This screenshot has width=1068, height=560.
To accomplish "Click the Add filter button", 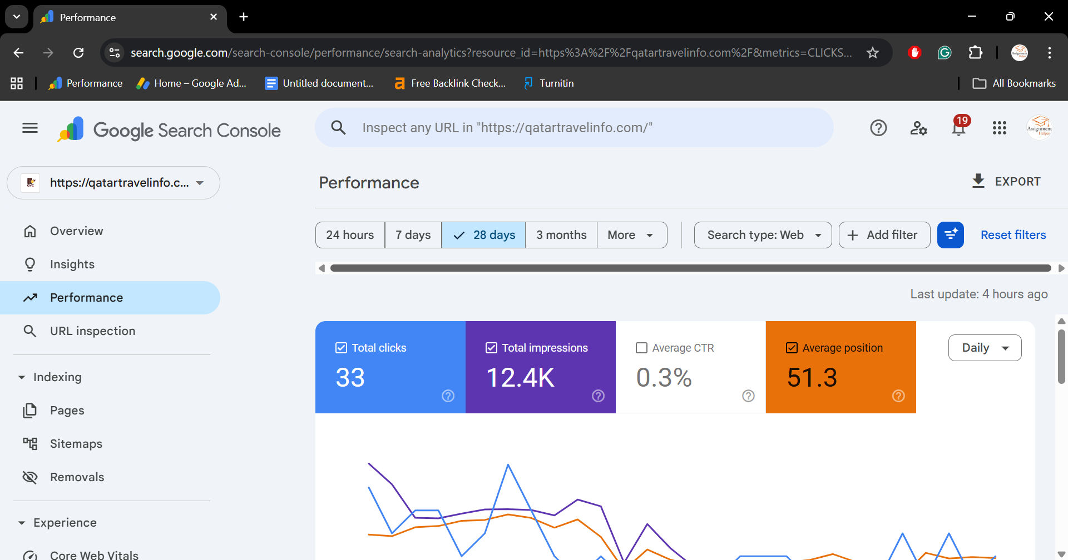I will [884, 235].
